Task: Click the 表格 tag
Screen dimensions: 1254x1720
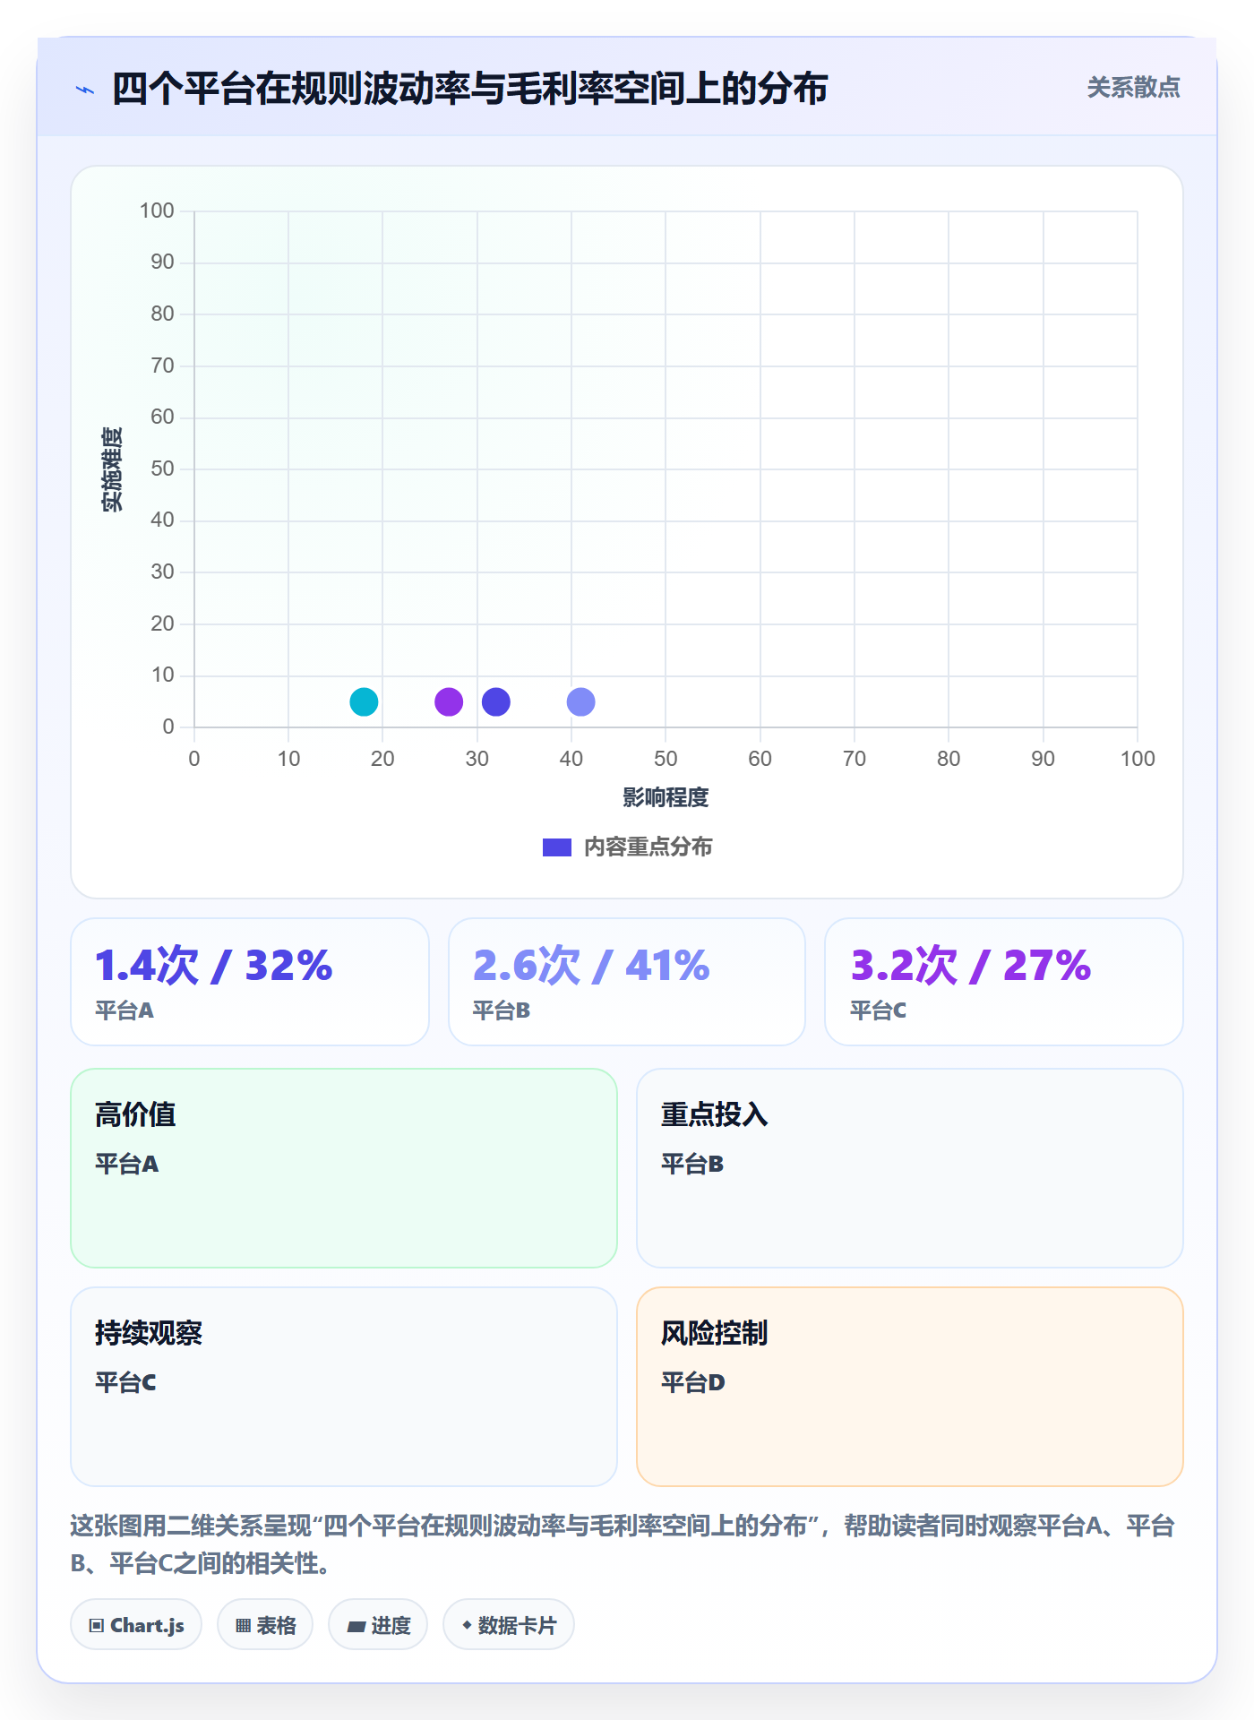Action: [265, 1625]
